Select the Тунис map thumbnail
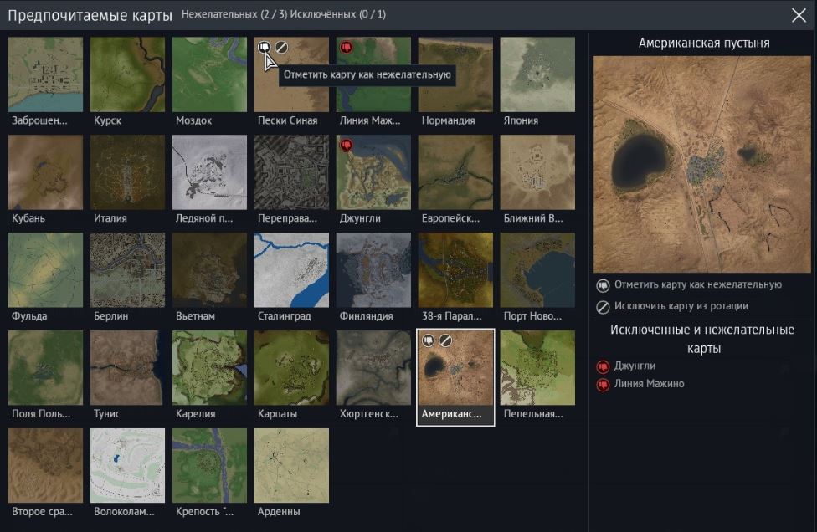This screenshot has width=817, height=532. click(127, 368)
